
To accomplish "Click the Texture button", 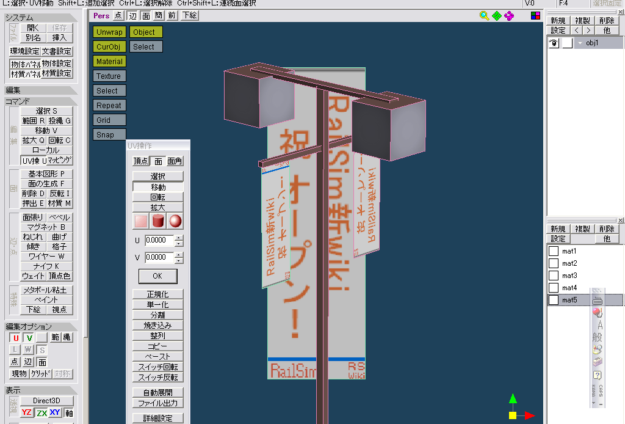I will click(x=109, y=76).
